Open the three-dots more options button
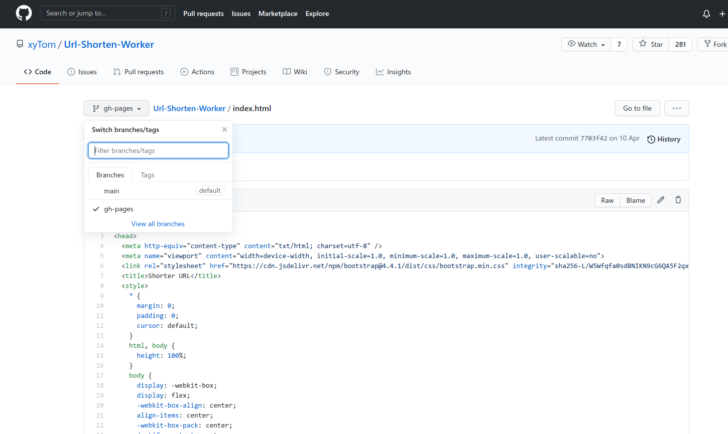The image size is (728, 434). (677, 108)
